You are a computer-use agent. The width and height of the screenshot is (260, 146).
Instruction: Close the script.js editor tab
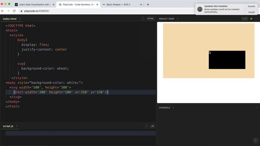17,126
